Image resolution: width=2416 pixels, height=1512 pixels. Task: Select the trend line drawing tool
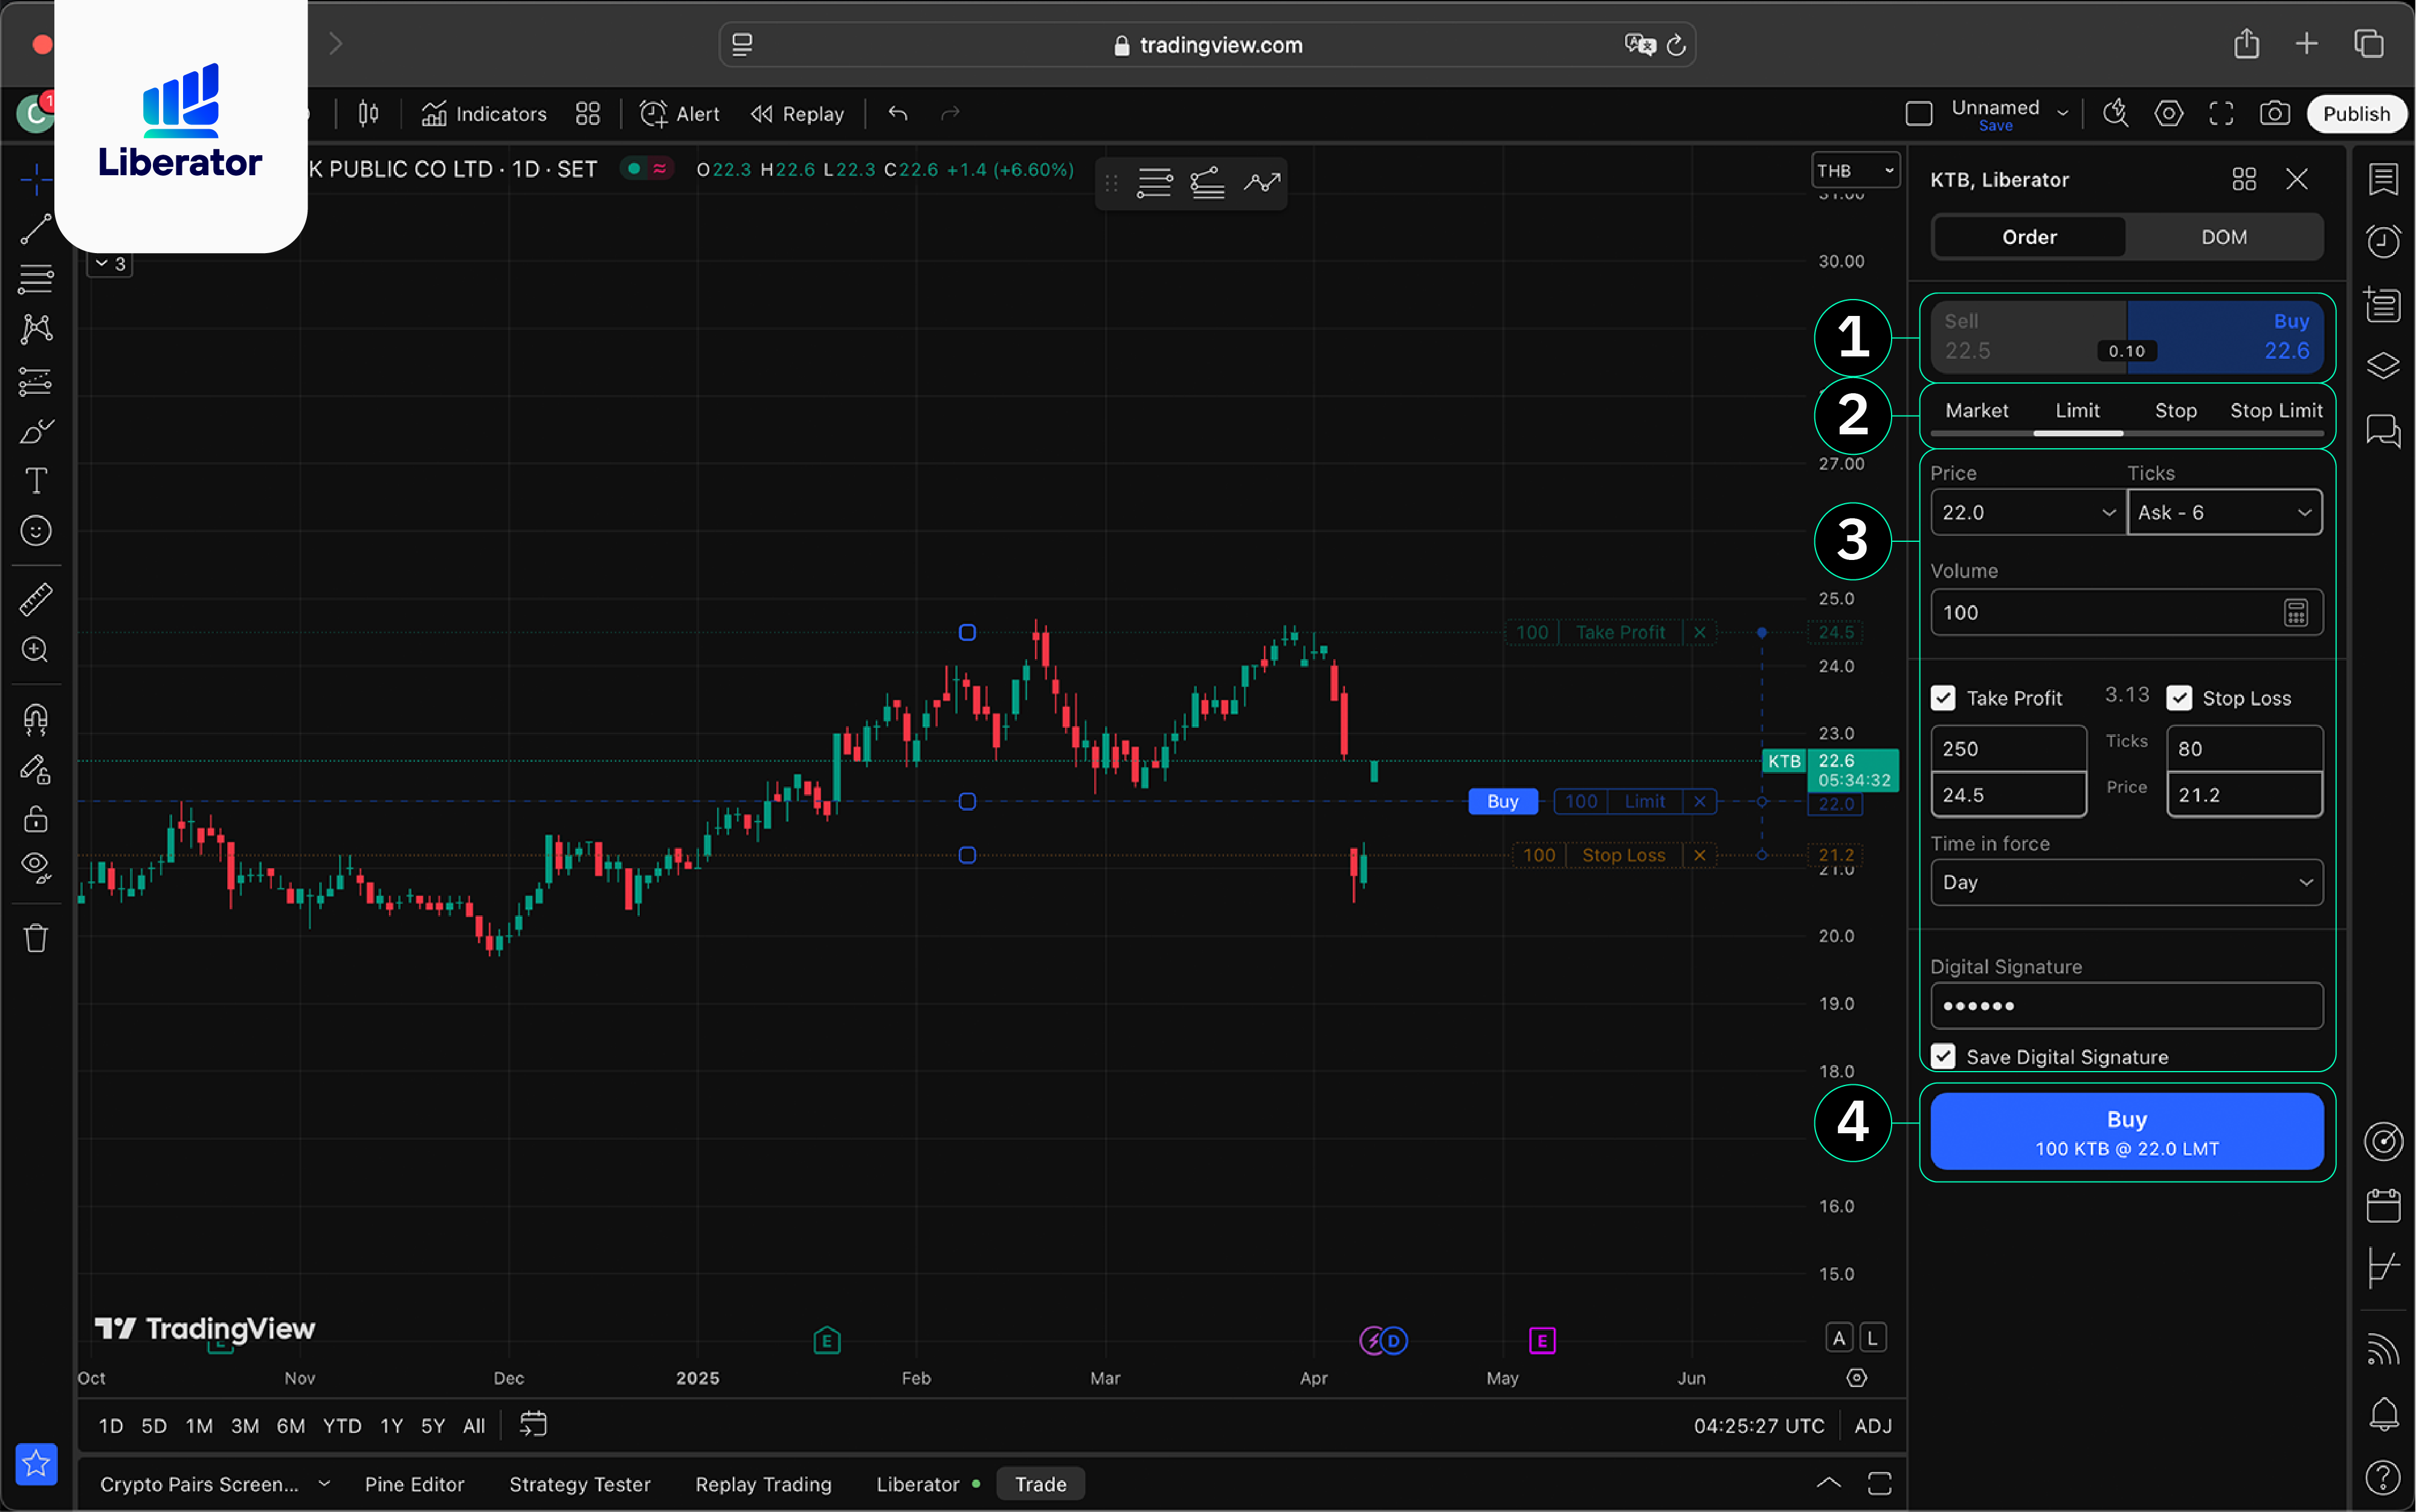coord(36,229)
